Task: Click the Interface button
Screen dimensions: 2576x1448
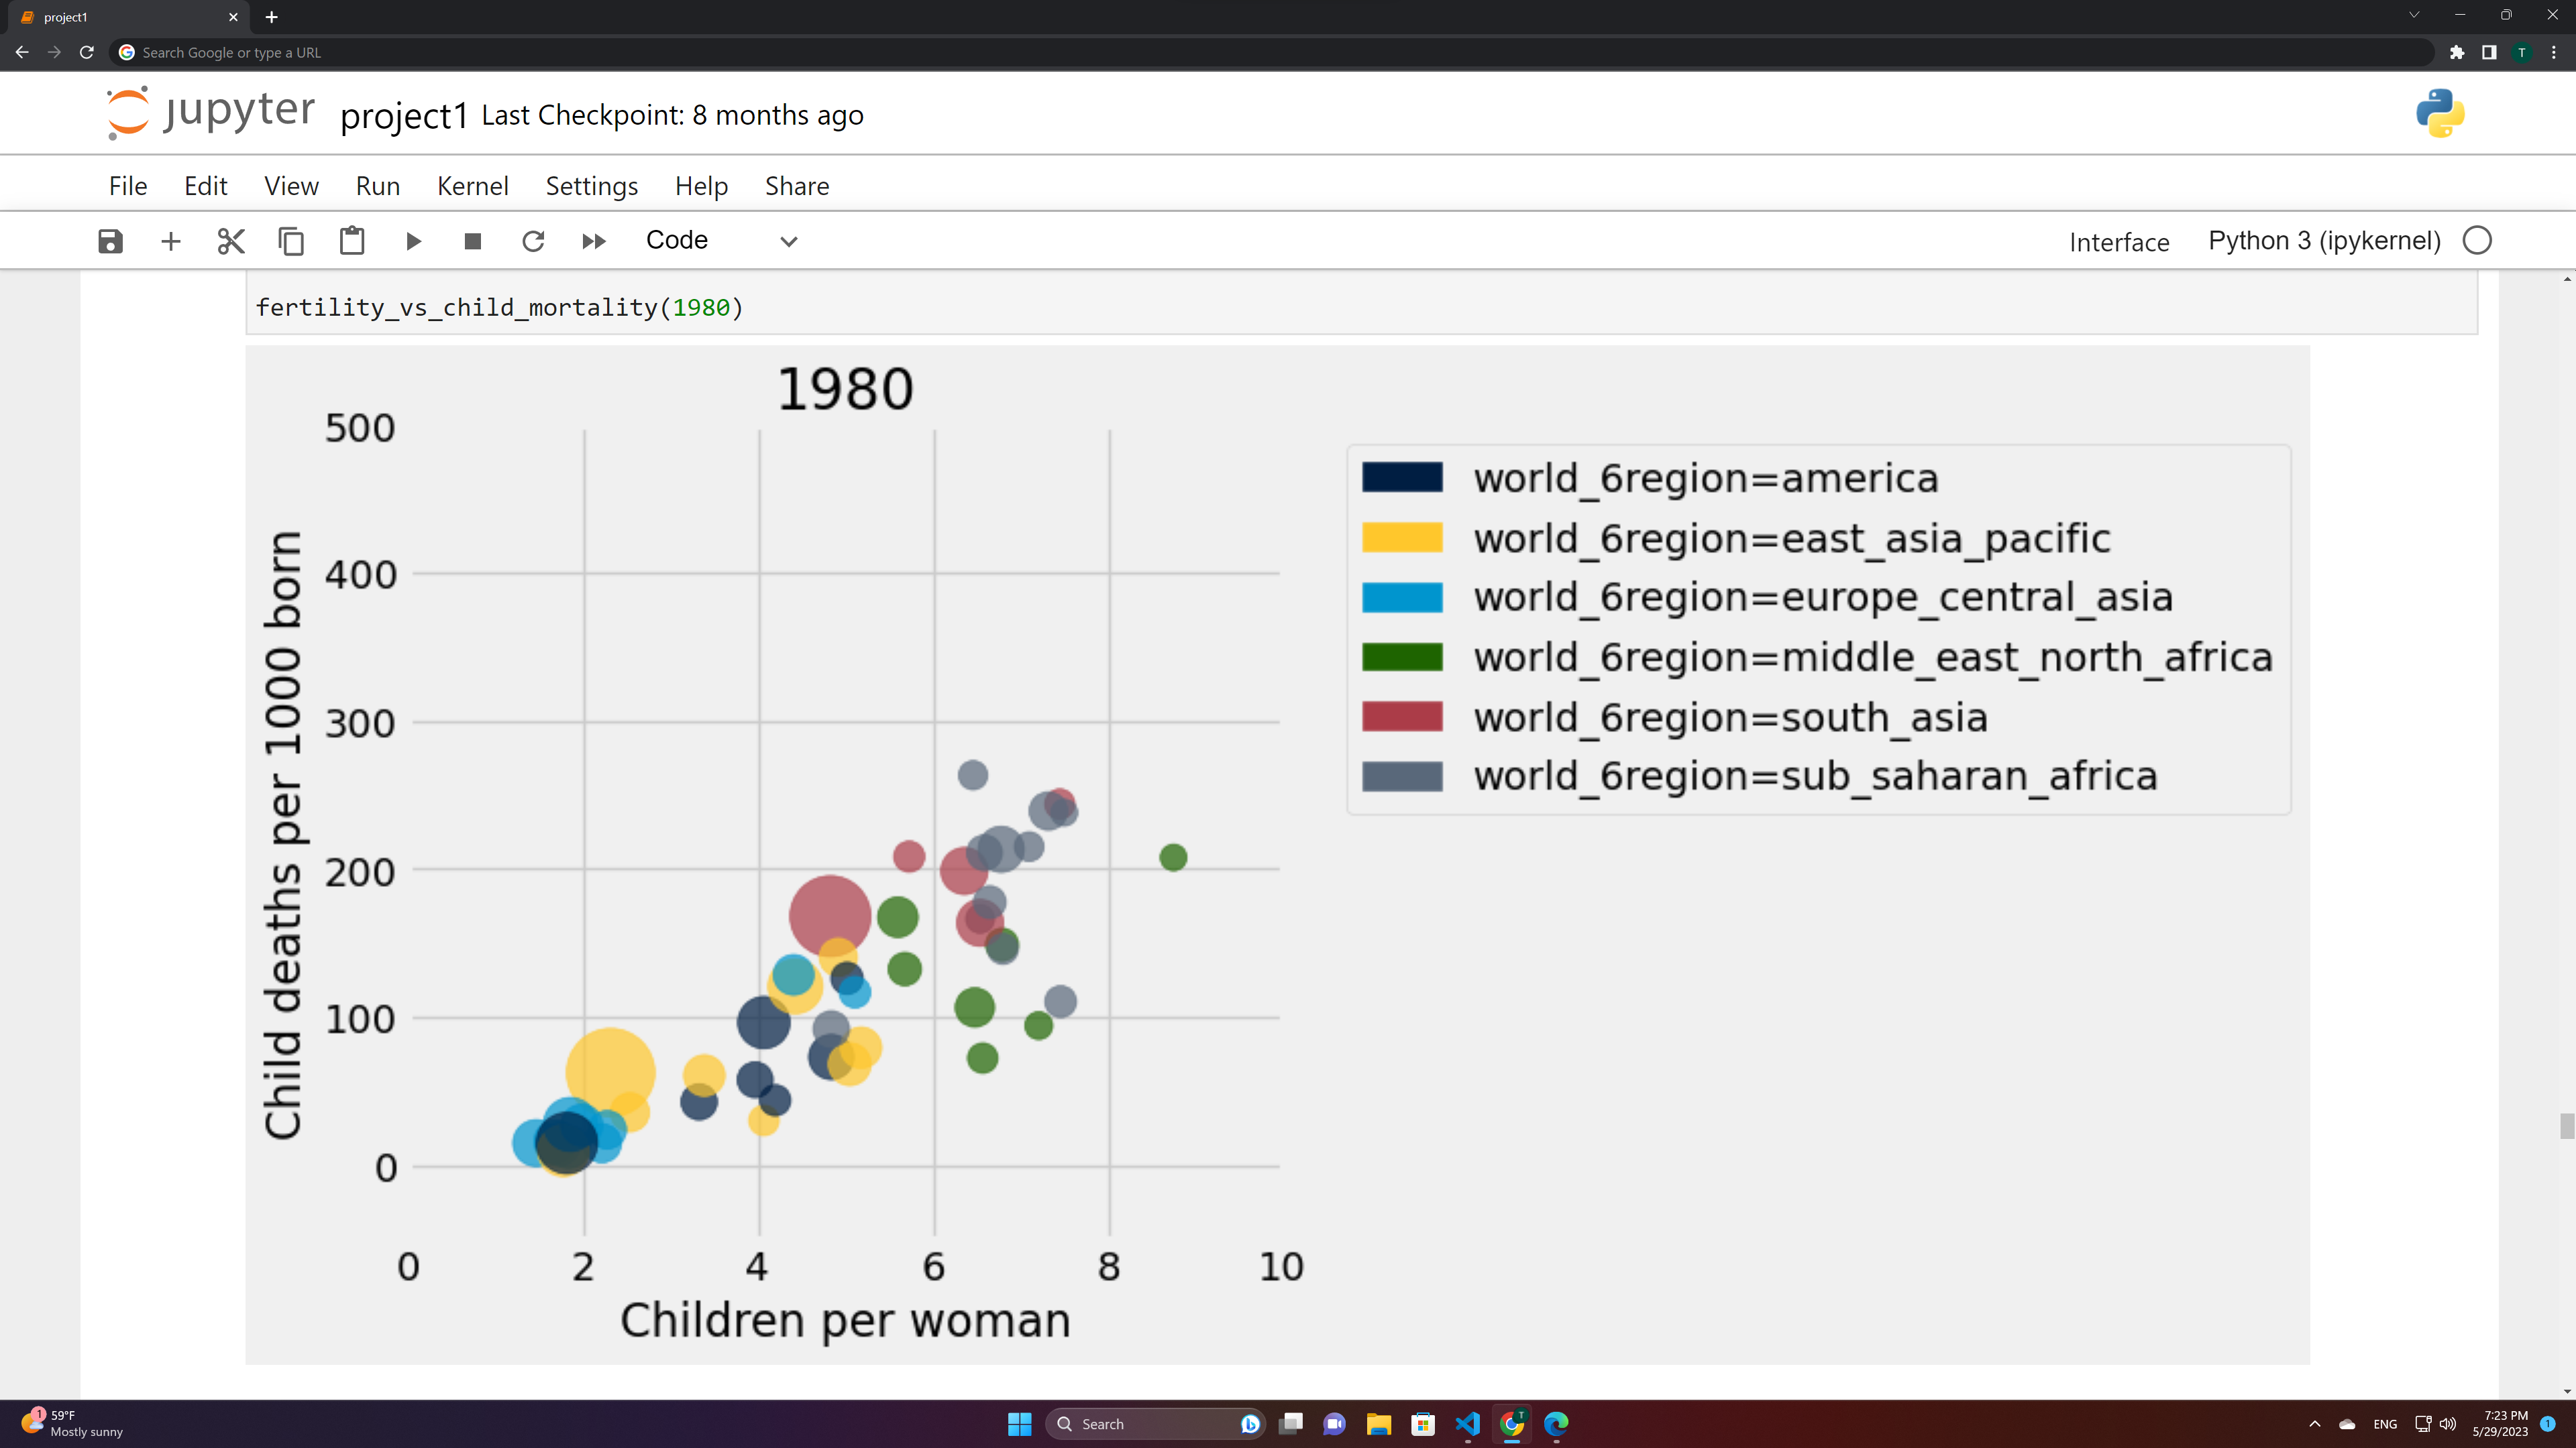Action: pyautogui.click(x=2119, y=242)
